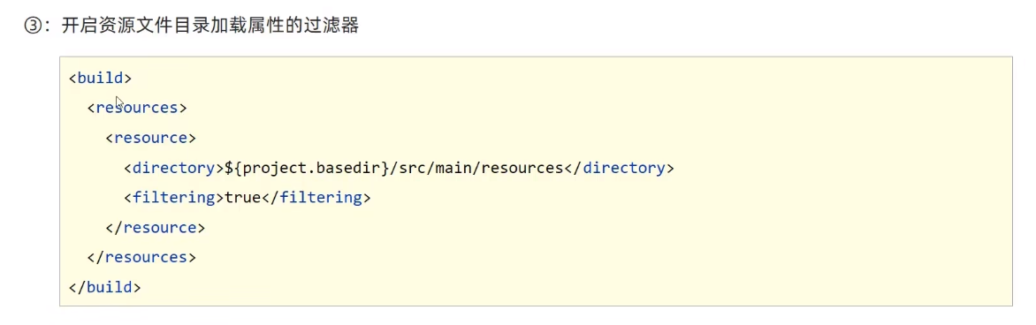Viewport: 1036px width, 325px height.
Task: Click the opening directory tag
Action: pos(174,168)
